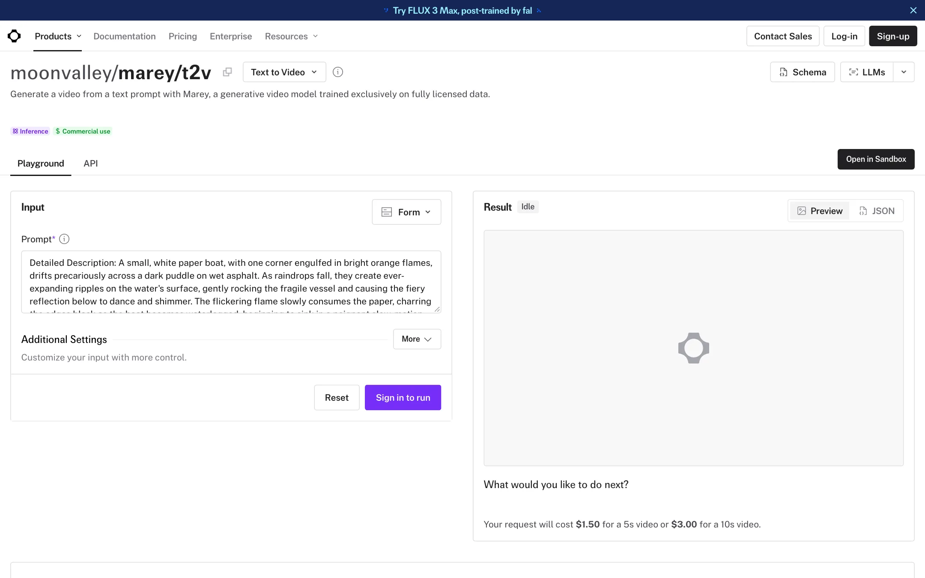Reset the input form
Viewport: 925px width, 578px height.
pyautogui.click(x=337, y=397)
